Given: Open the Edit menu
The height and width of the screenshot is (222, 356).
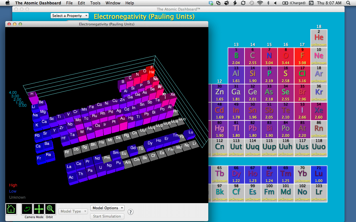Looking at the screenshot, I should coord(81,3).
